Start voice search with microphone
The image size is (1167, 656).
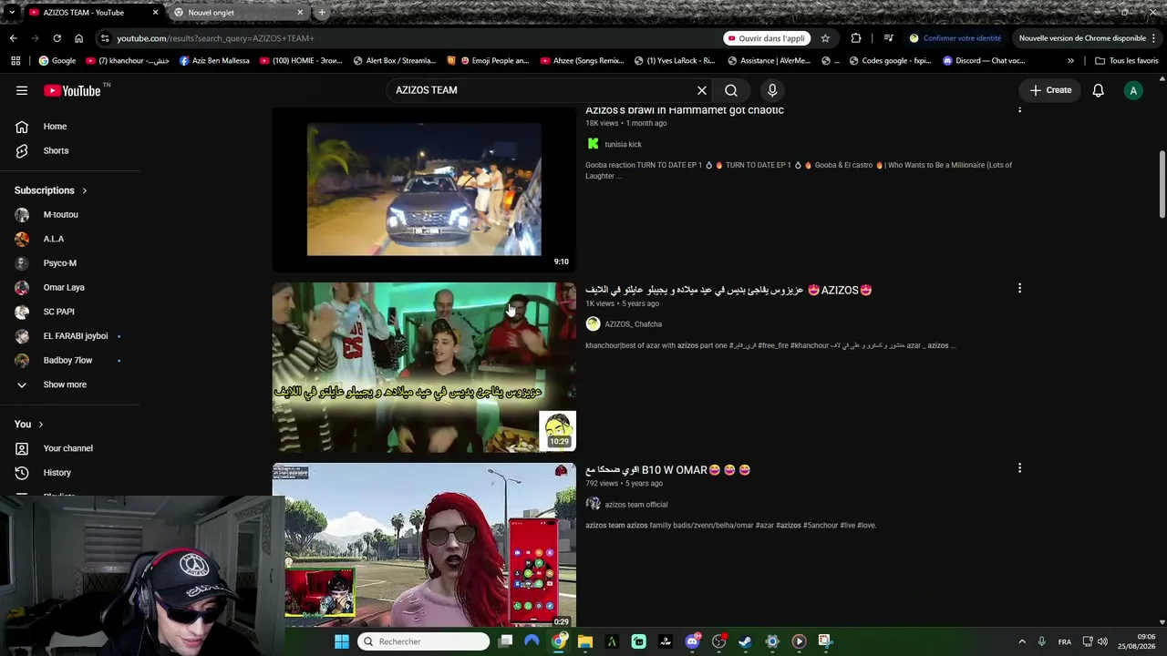click(x=772, y=90)
